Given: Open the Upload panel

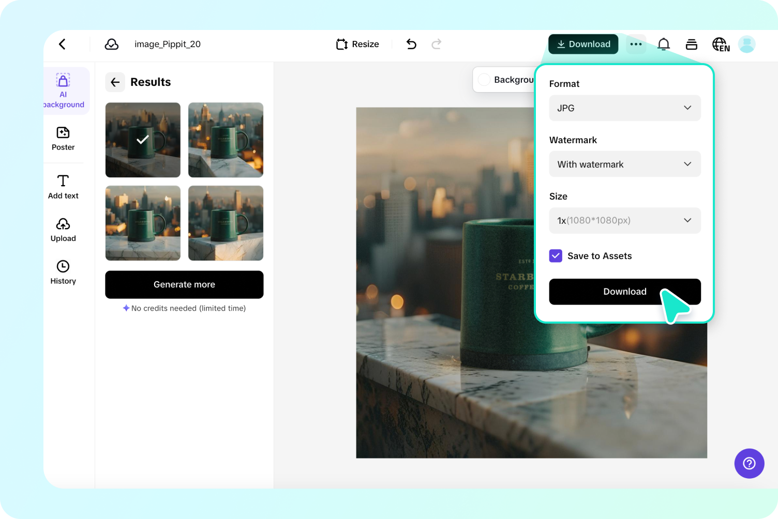Looking at the screenshot, I should [x=63, y=230].
